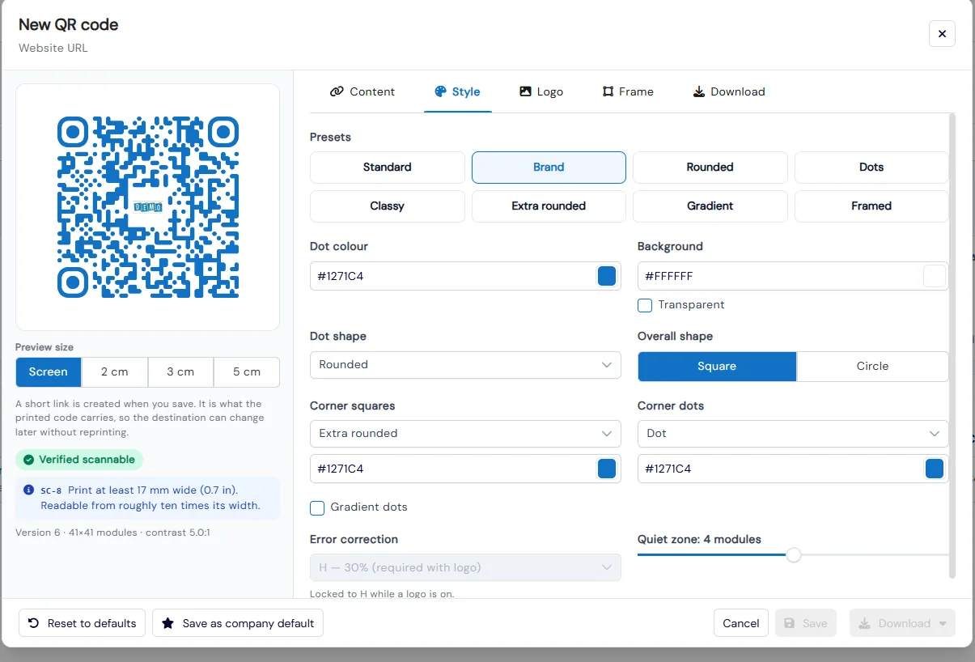975x662 pixels.
Task: Click the Background hex input field
Action: pyautogui.click(x=778, y=276)
